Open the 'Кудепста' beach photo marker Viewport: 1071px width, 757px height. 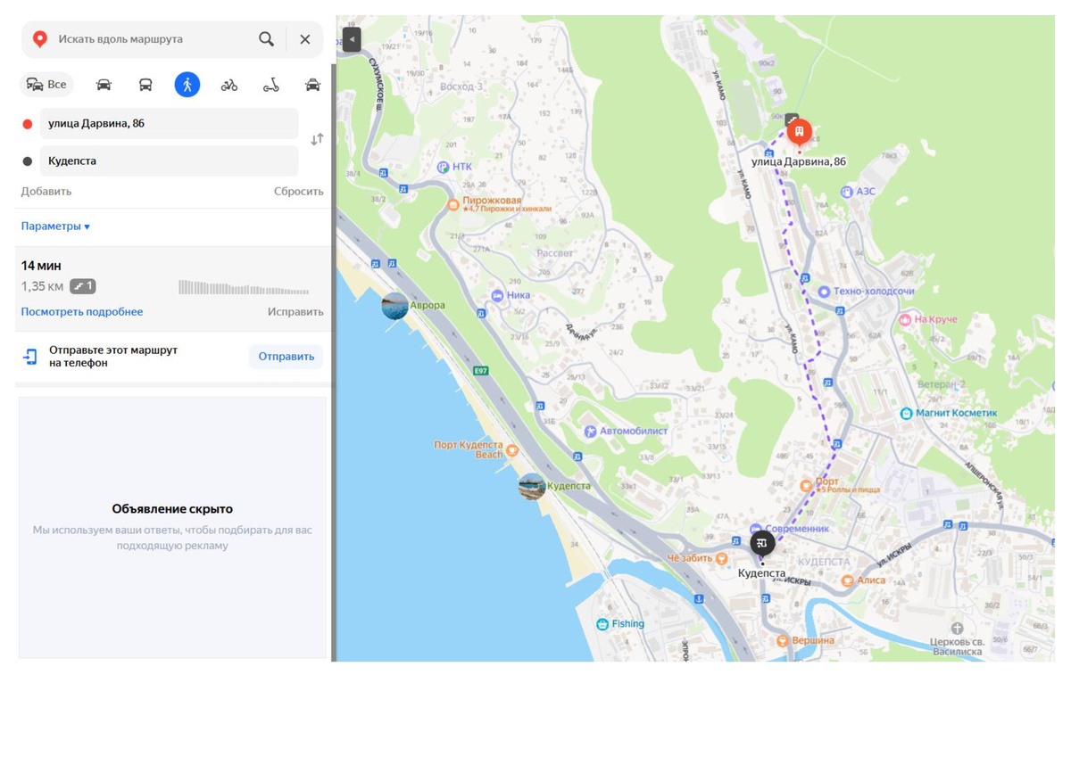[532, 486]
